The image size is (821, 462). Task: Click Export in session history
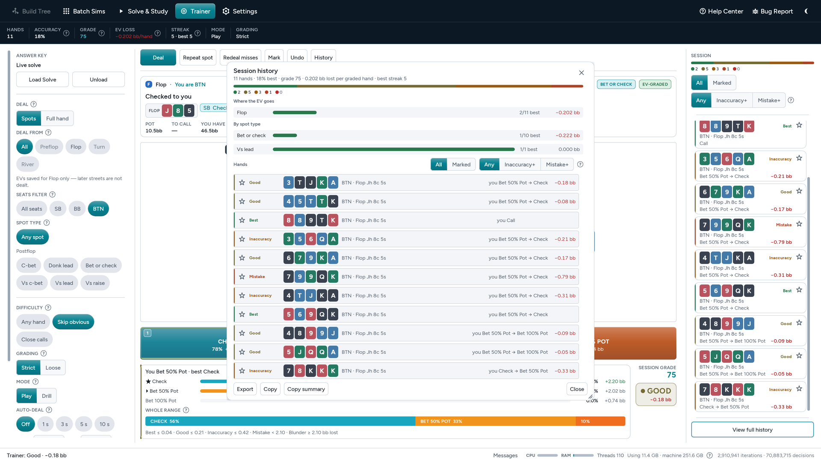pyautogui.click(x=245, y=389)
